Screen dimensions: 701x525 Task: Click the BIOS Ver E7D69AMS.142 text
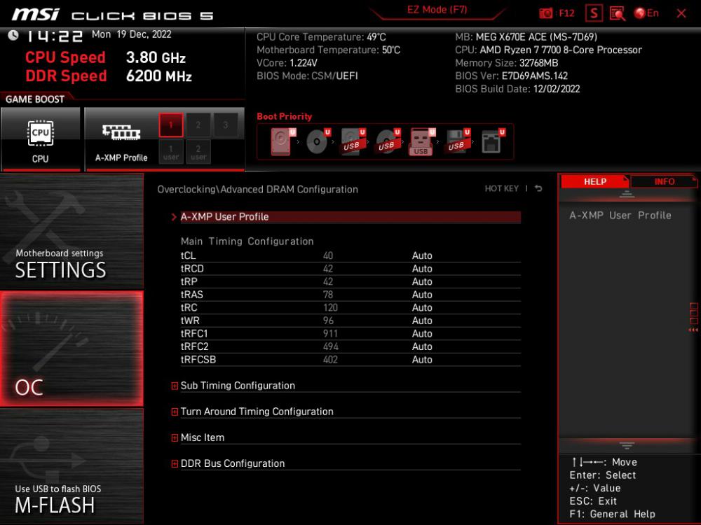pos(511,76)
